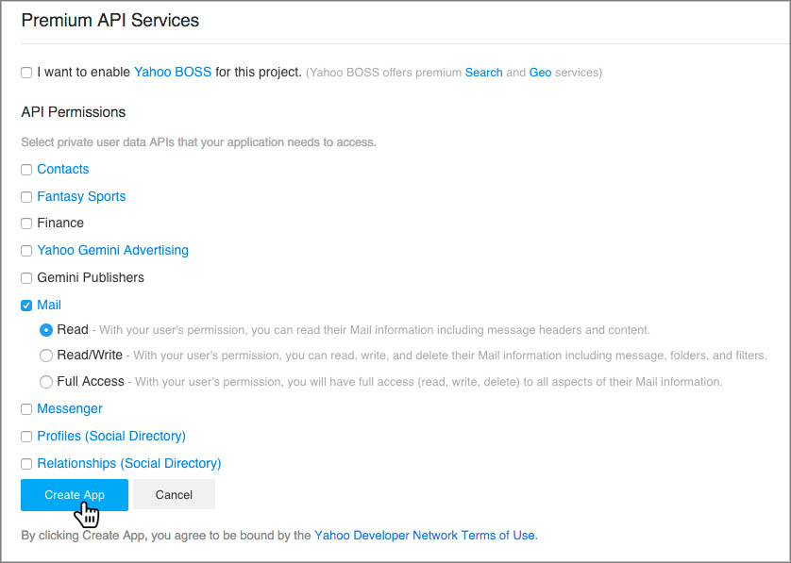
Task: Follow the Search services link
Action: 483,73
